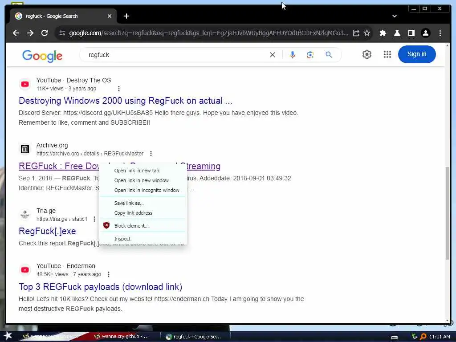Switch to regfuck Google Search taskbar item
Image resolution: width=456 pixels, height=342 pixels.
(195, 337)
